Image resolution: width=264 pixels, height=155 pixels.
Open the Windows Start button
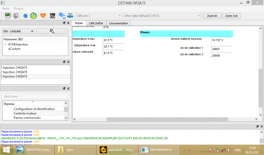click(6, 150)
